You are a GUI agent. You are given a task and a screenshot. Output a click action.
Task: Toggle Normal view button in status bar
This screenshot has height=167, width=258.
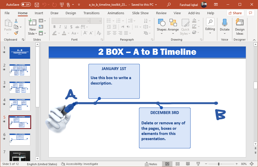point(167,164)
